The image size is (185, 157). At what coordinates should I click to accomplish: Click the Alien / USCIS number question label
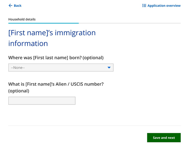point(56,84)
